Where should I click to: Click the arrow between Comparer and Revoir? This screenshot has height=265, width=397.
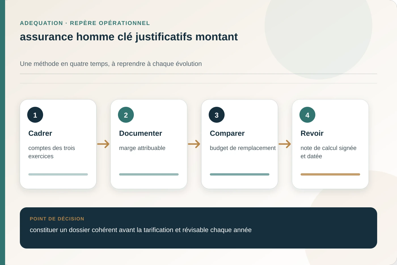(x=285, y=144)
